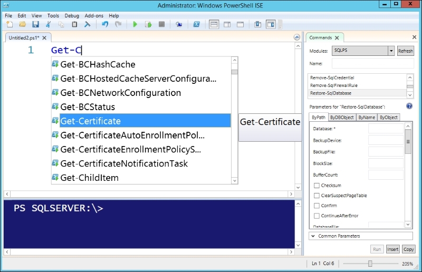Click the Copy icon in toolbar

coord(61,24)
